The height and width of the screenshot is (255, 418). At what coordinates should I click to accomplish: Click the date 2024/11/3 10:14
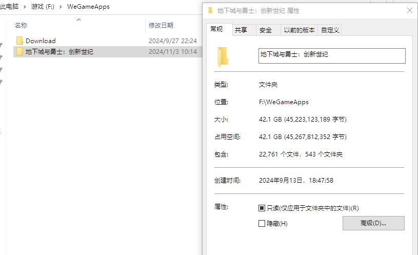(173, 52)
